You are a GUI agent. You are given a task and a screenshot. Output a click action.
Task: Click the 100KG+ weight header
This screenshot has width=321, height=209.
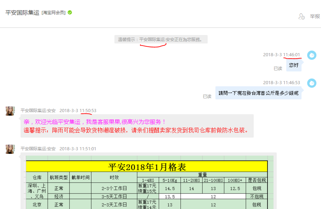click(235, 180)
